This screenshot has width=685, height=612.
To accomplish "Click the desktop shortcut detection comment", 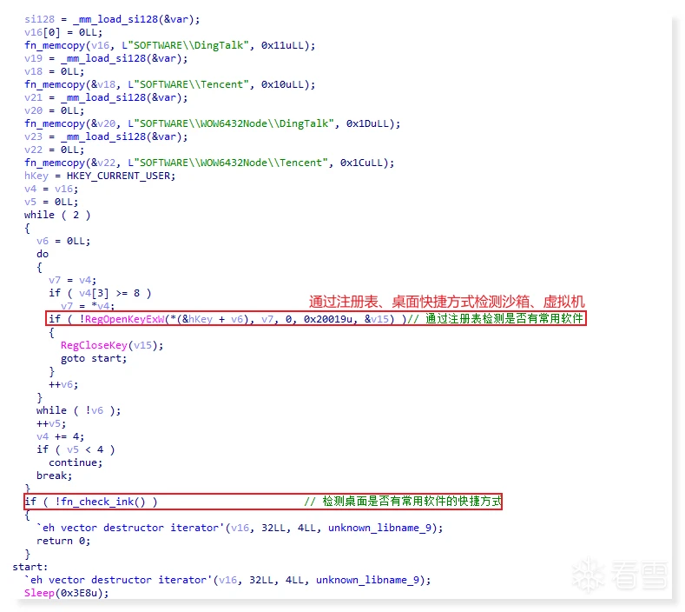I will [x=402, y=502].
